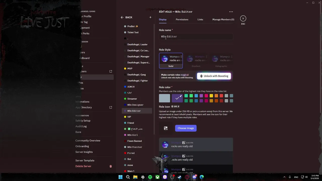Open App Directory external link icon
This screenshot has height=181, width=322.
point(111,107)
